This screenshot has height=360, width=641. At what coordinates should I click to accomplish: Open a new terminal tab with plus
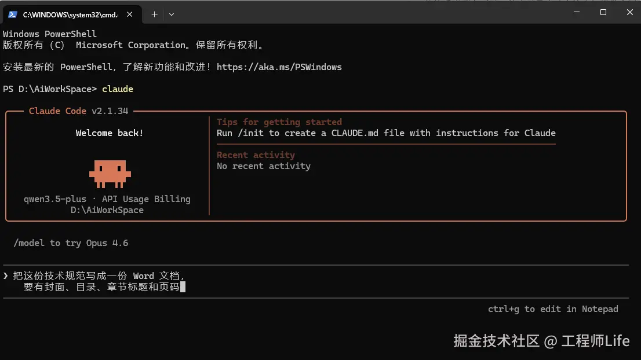pos(154,14)
